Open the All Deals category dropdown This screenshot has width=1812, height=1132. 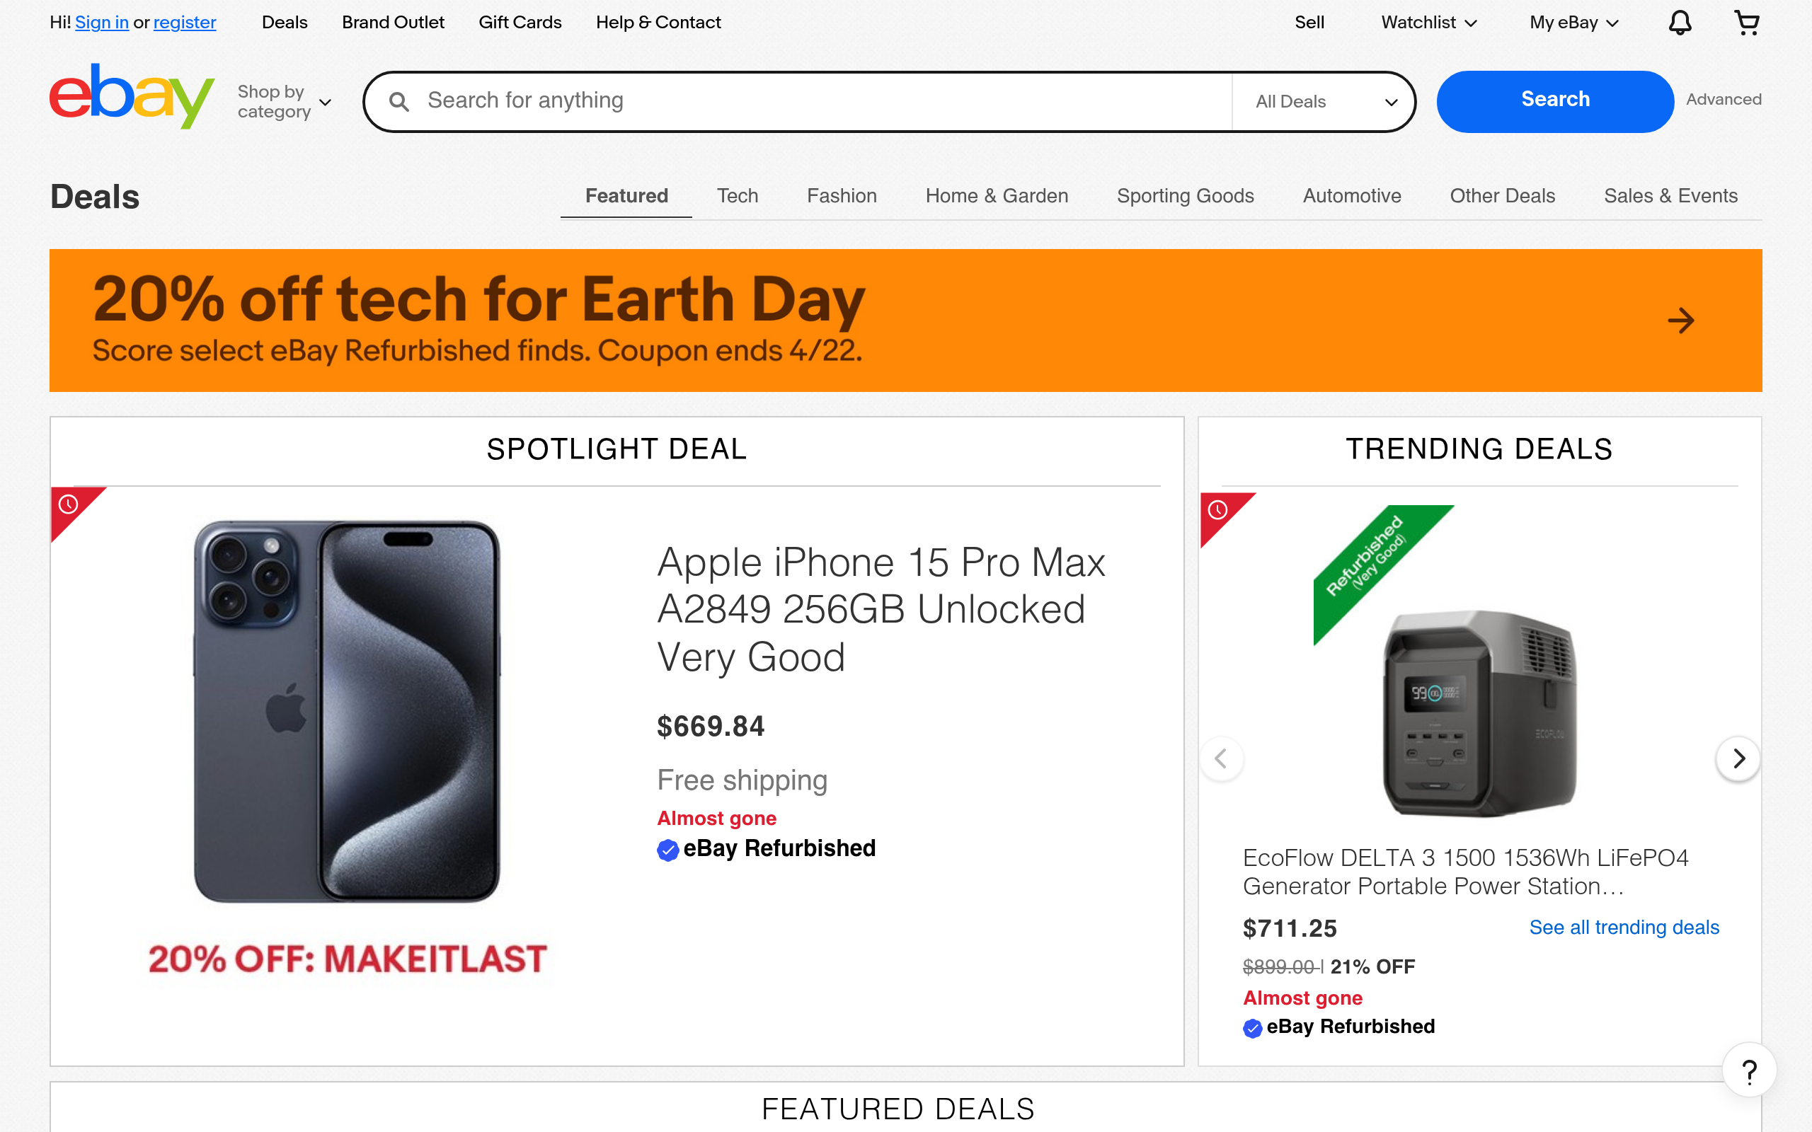tap(1325, 102)
